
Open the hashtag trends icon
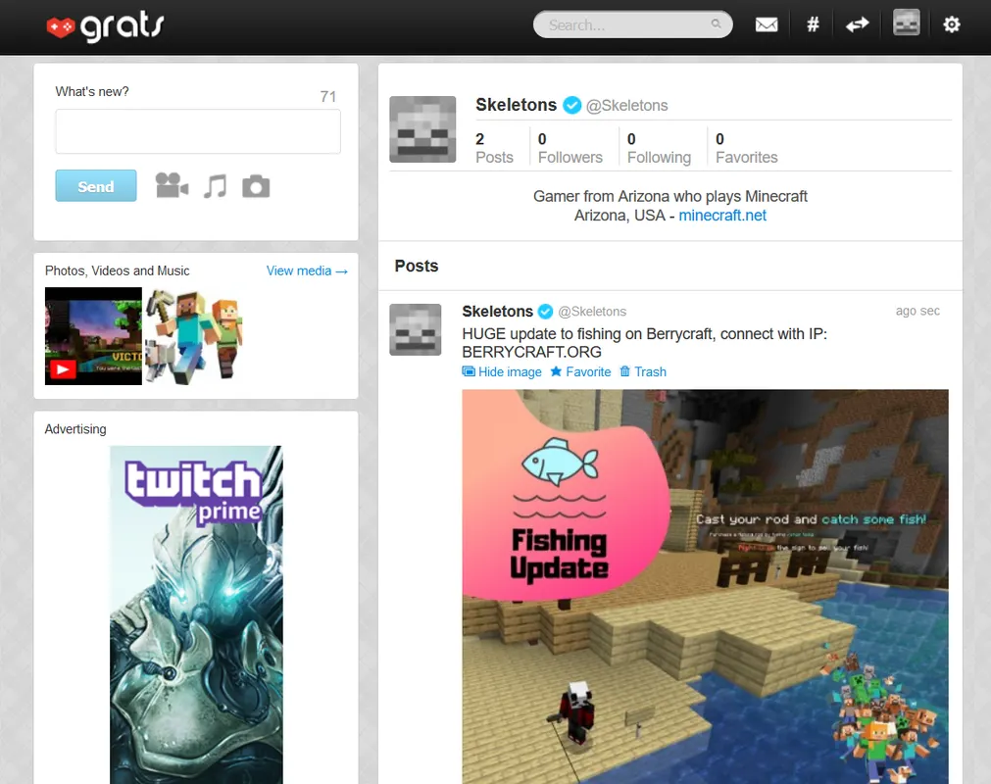tap(813, 25)
